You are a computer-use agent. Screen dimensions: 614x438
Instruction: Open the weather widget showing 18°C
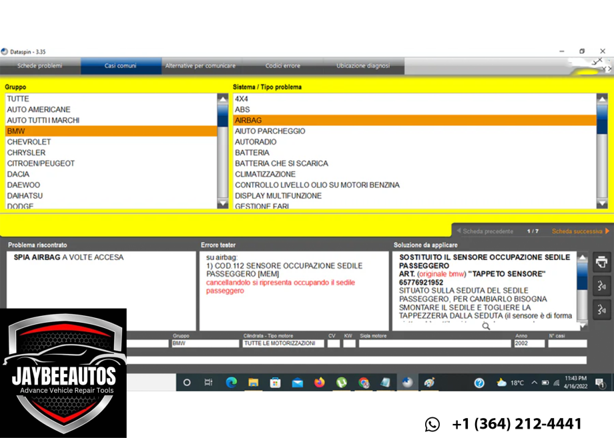point(510,383)
